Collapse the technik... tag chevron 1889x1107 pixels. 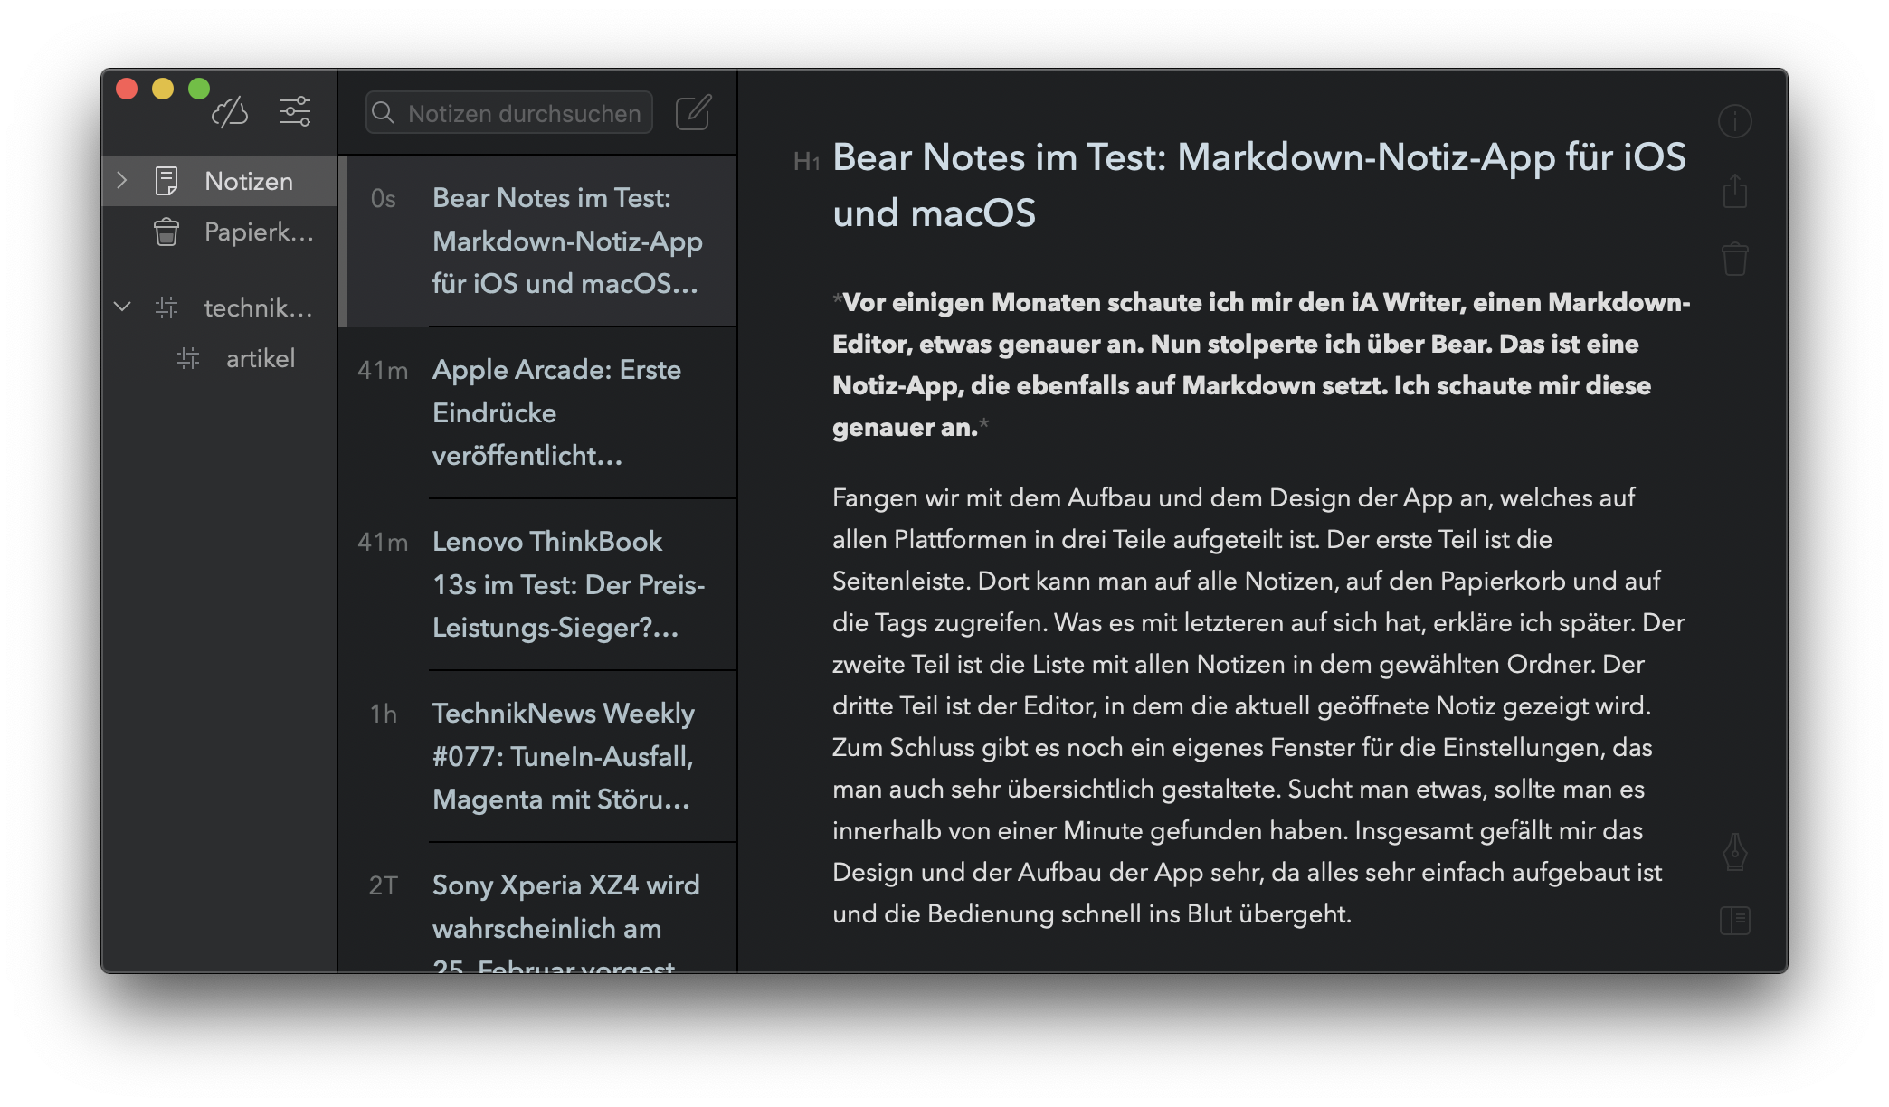pyautogui.click(x=122, y=307)
